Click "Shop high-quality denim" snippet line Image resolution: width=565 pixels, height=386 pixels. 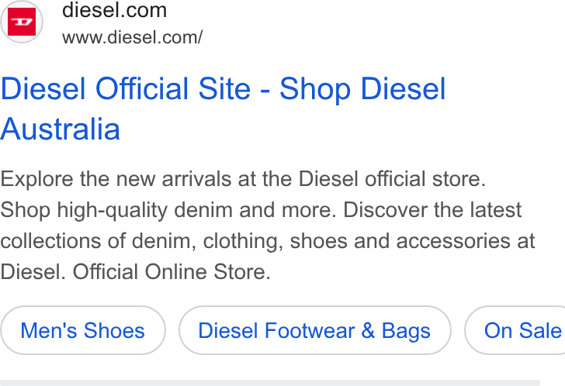click(x=261, y=210)
